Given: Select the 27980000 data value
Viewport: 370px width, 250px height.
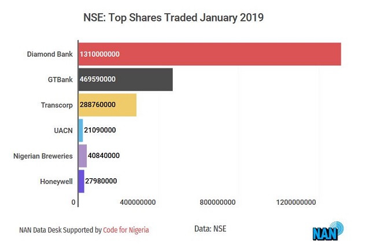Looking at the screenshot, I should (101, 181).
